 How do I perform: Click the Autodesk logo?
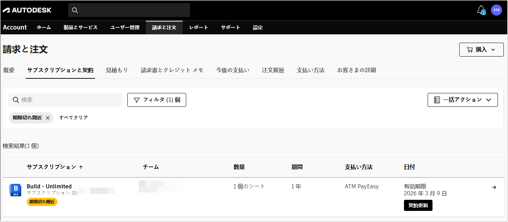pyautogui.click(x=27, y=10)
